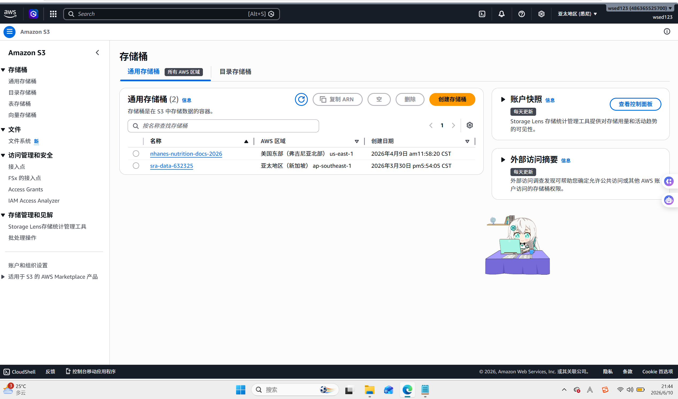Select the sra-data-632325 bucket radio button
Screen dimensions: 678x399
tap(136, 166)
